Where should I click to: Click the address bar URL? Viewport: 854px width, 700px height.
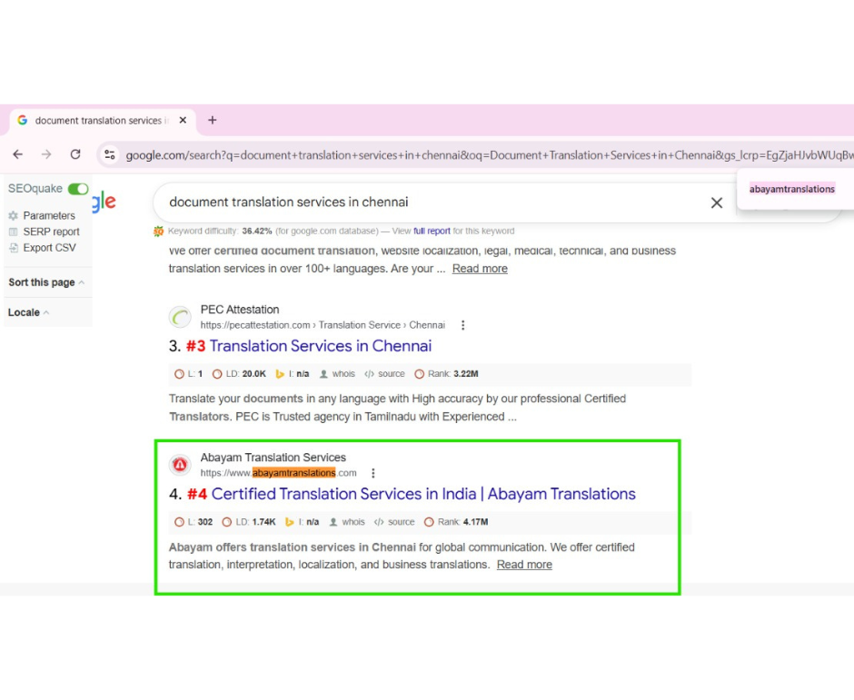(x=489, y=155)
